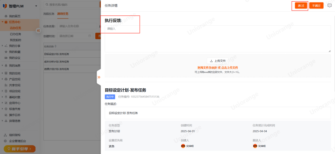Open 待办任务 in the sidebar
The height and width of the screenshot is (154, 335).
[16, 28]
